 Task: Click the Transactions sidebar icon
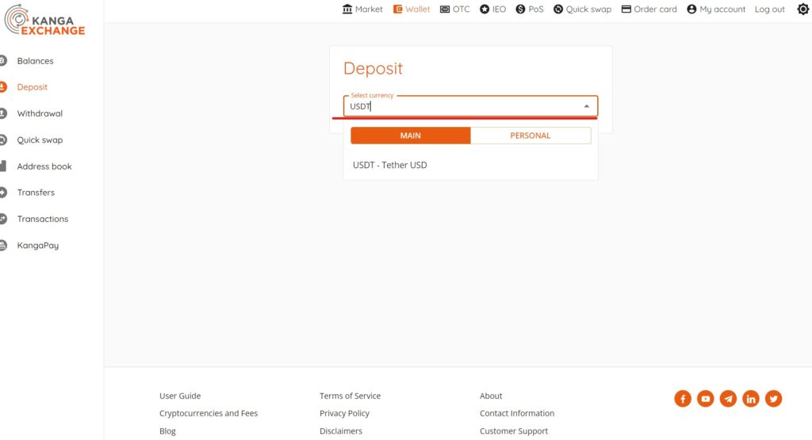click(x=2, y=219)
